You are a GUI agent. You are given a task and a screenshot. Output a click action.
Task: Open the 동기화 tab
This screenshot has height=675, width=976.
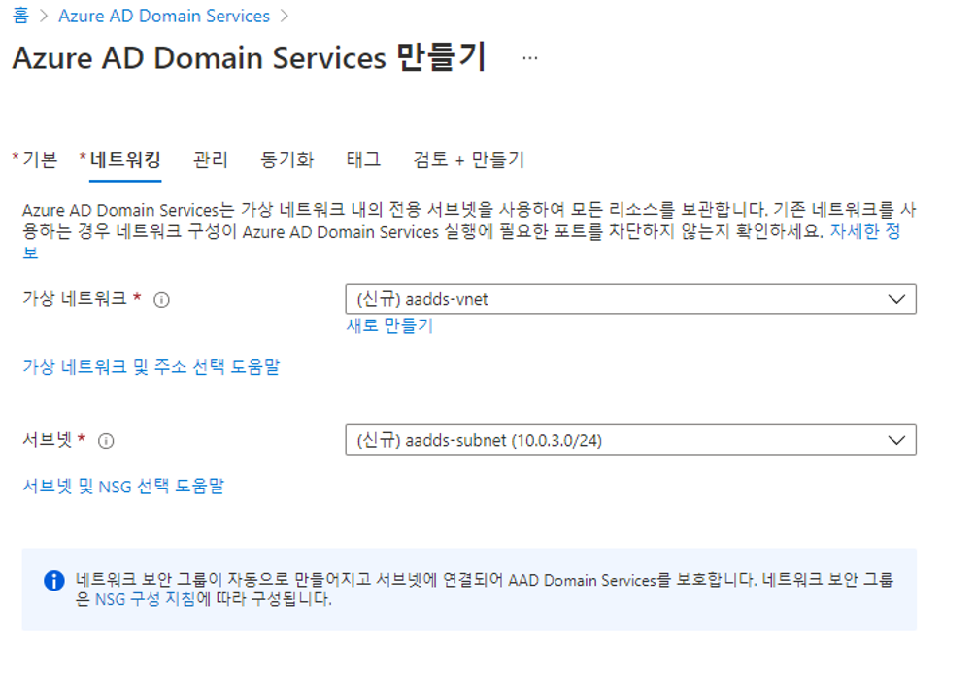click(x=286, y=159)
